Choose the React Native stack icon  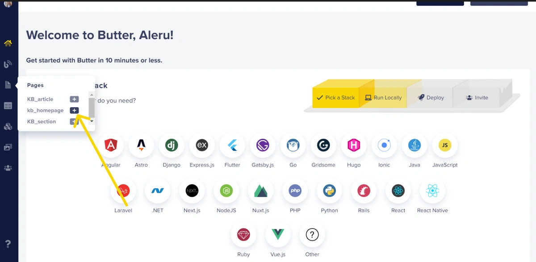point(432,191)
